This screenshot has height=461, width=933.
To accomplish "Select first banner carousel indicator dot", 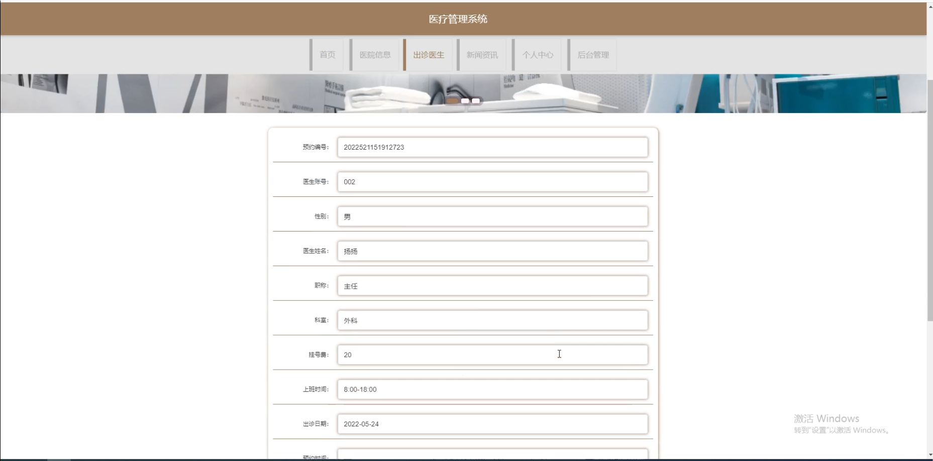I will [x=452, y=101].
